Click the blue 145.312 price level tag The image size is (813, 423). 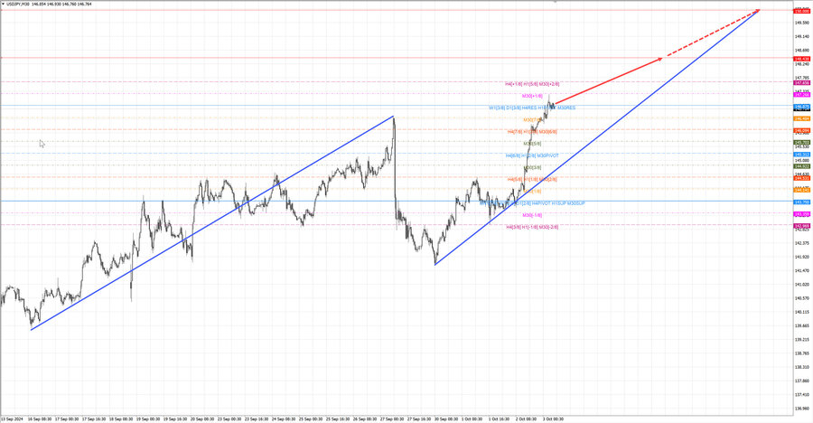(x=801, y=155)
